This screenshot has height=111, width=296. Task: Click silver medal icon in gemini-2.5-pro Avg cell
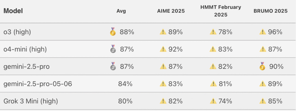pos(113,66)
